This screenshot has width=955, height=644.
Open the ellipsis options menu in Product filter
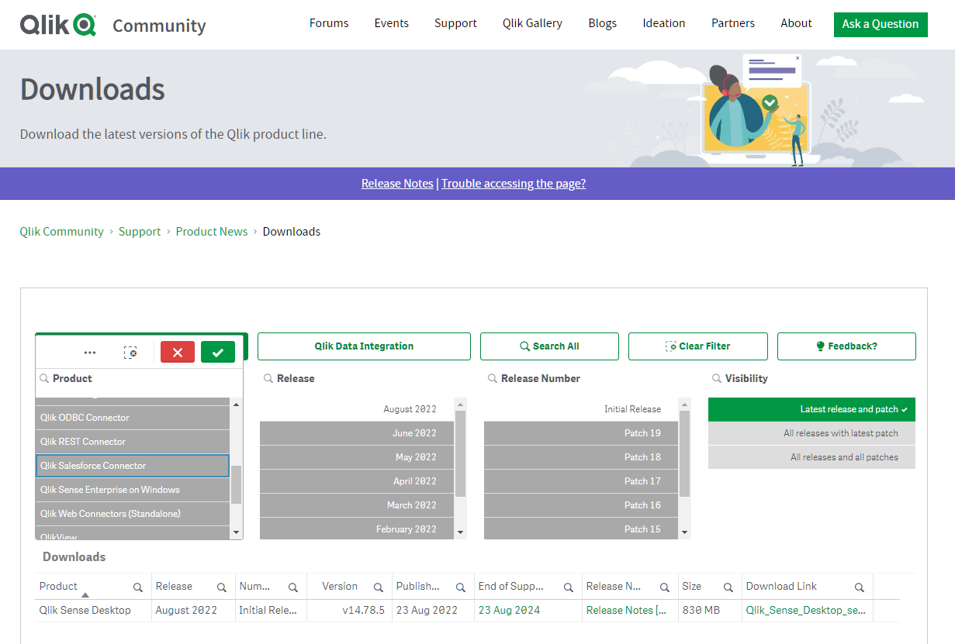pos(90,351)
